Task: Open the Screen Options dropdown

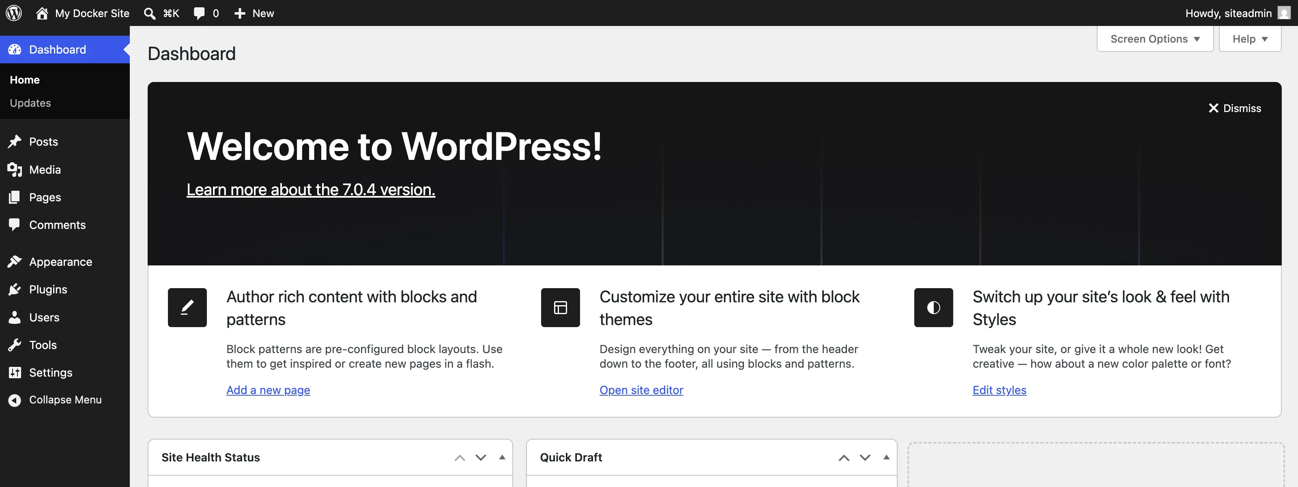Action: [x=1155, y=39]
